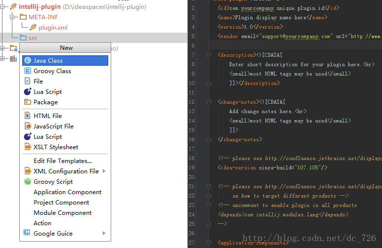Viewport: 382px width, 248px height.
Task: Click the Package folder icon
Action: (28, 102)
